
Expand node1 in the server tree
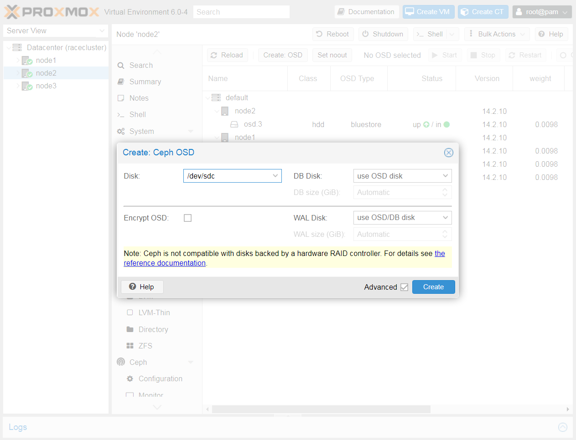(18, 60)
